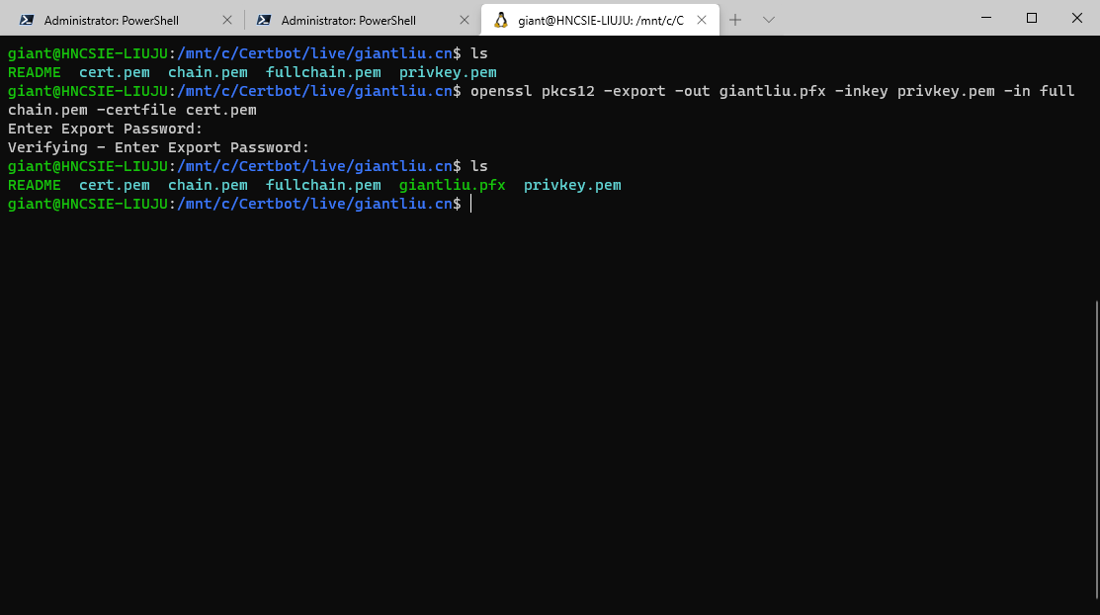This screenshot has width=1100, height=615.
Task: Open a new tab with plus button
Action: pyautogui.click(x=735, y=20)
